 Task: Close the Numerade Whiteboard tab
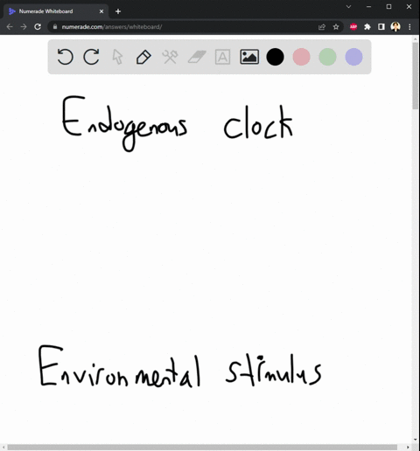tap(101, 11)
